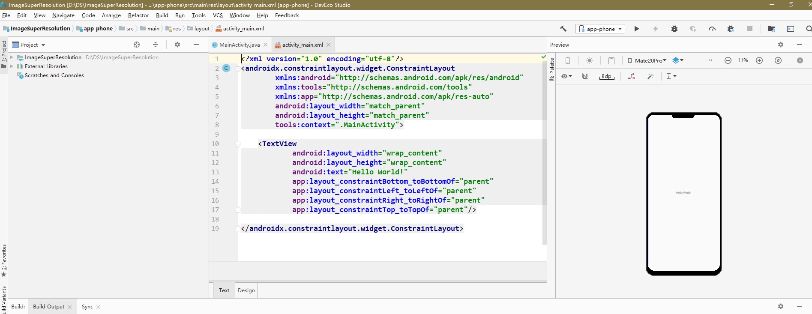The image size is (812, 314).
Task: Open Build panel settings gear at bottom
Action: 781,306
